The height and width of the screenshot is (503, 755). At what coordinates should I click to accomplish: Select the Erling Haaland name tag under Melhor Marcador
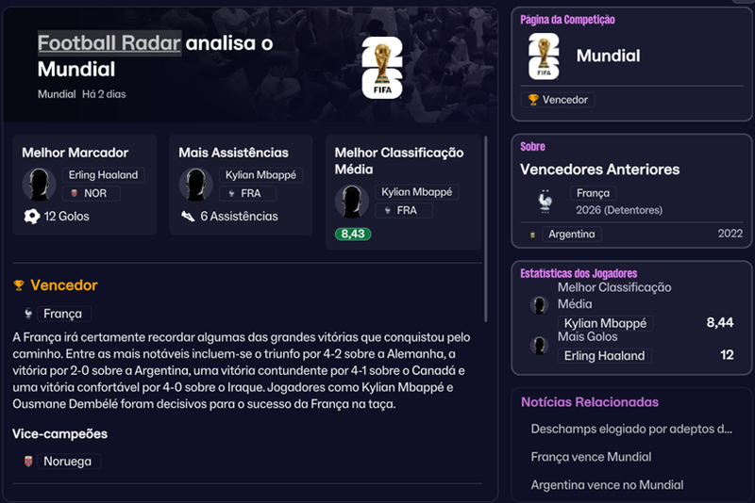(x=104, y=175)
